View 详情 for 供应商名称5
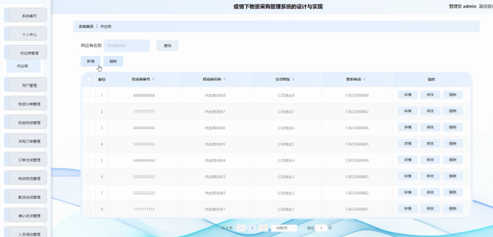 tap(408, 143)
